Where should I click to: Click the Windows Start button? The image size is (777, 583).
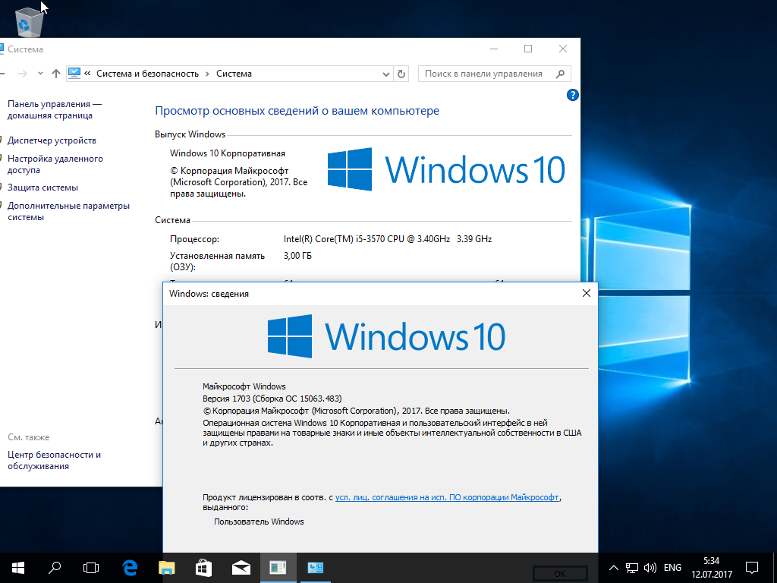[x=18, y=568]
